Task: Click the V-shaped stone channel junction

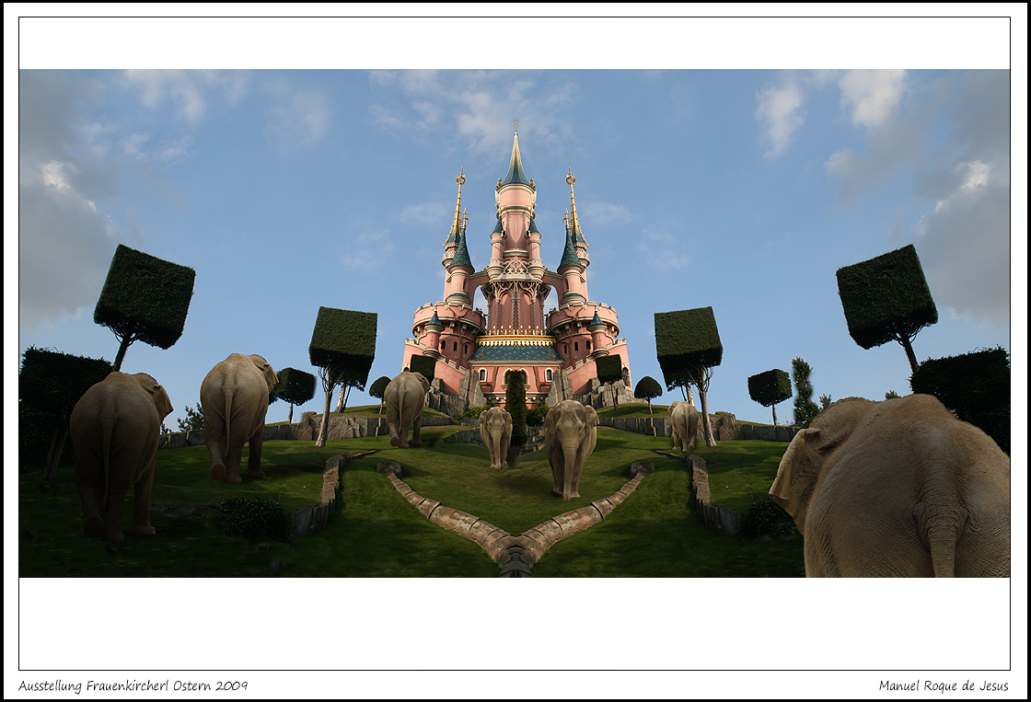Action: coord(515,554)
